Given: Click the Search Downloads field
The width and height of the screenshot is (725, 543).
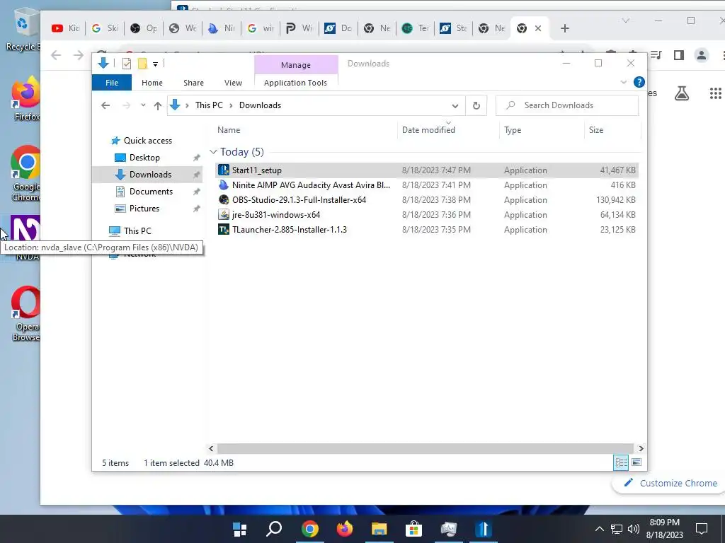Looking at the screenshot, I should tap(567, 105).
